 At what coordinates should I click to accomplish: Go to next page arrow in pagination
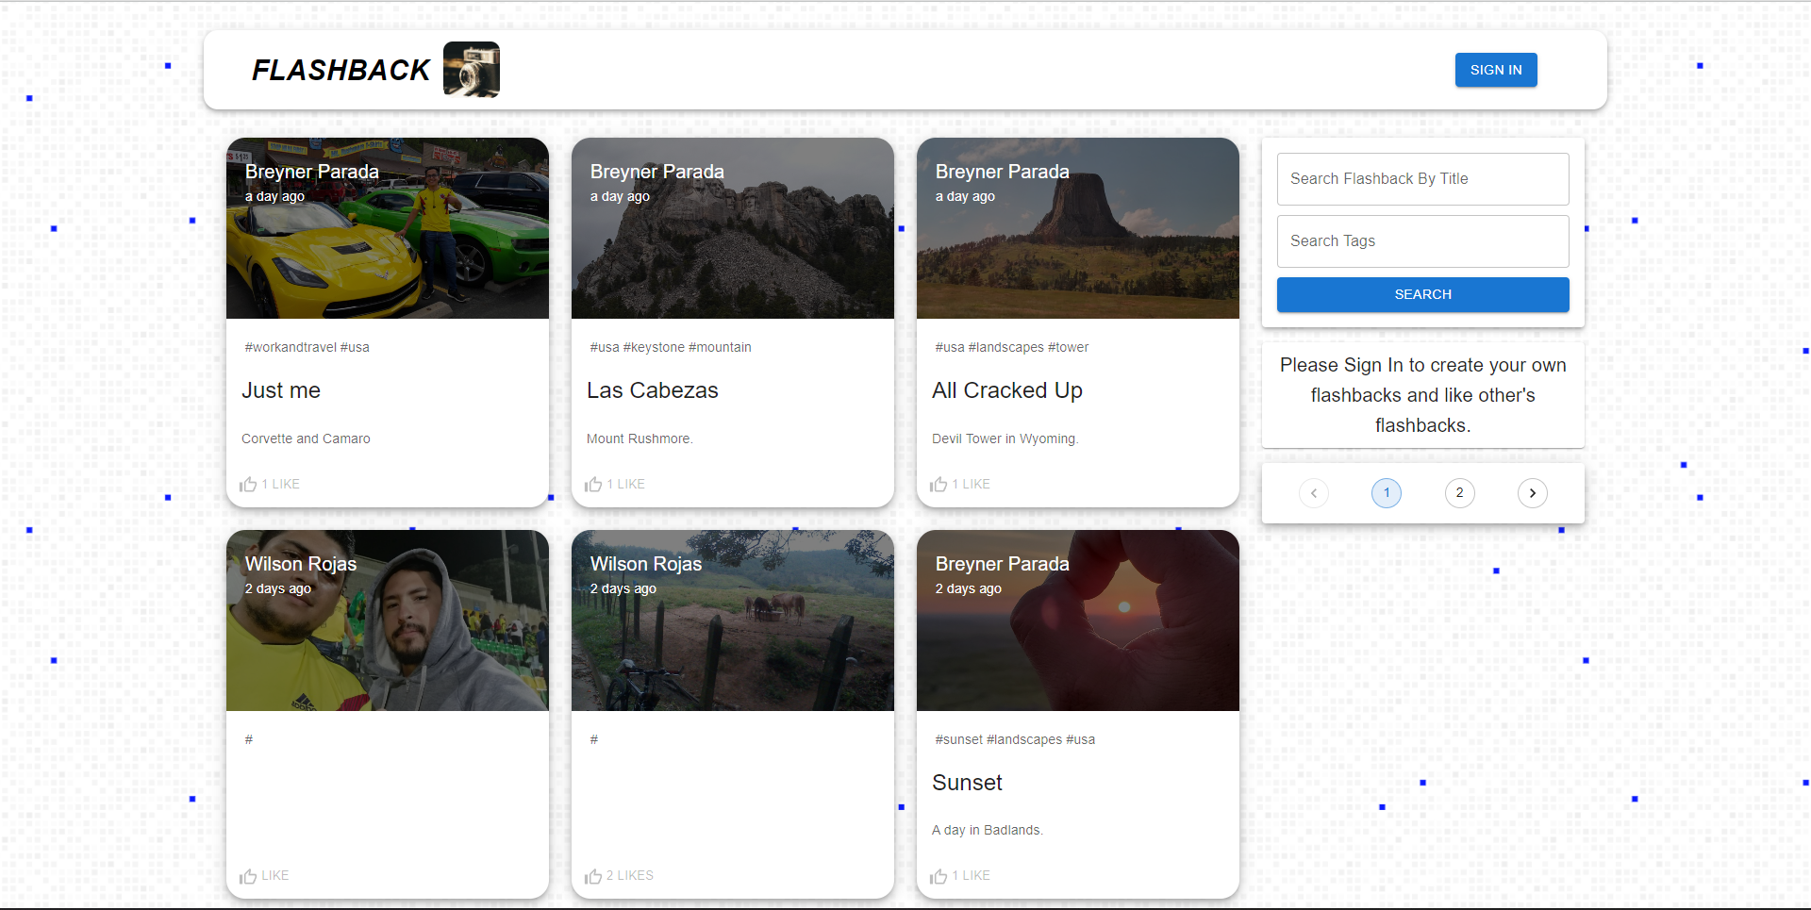tap(1533, 493)
